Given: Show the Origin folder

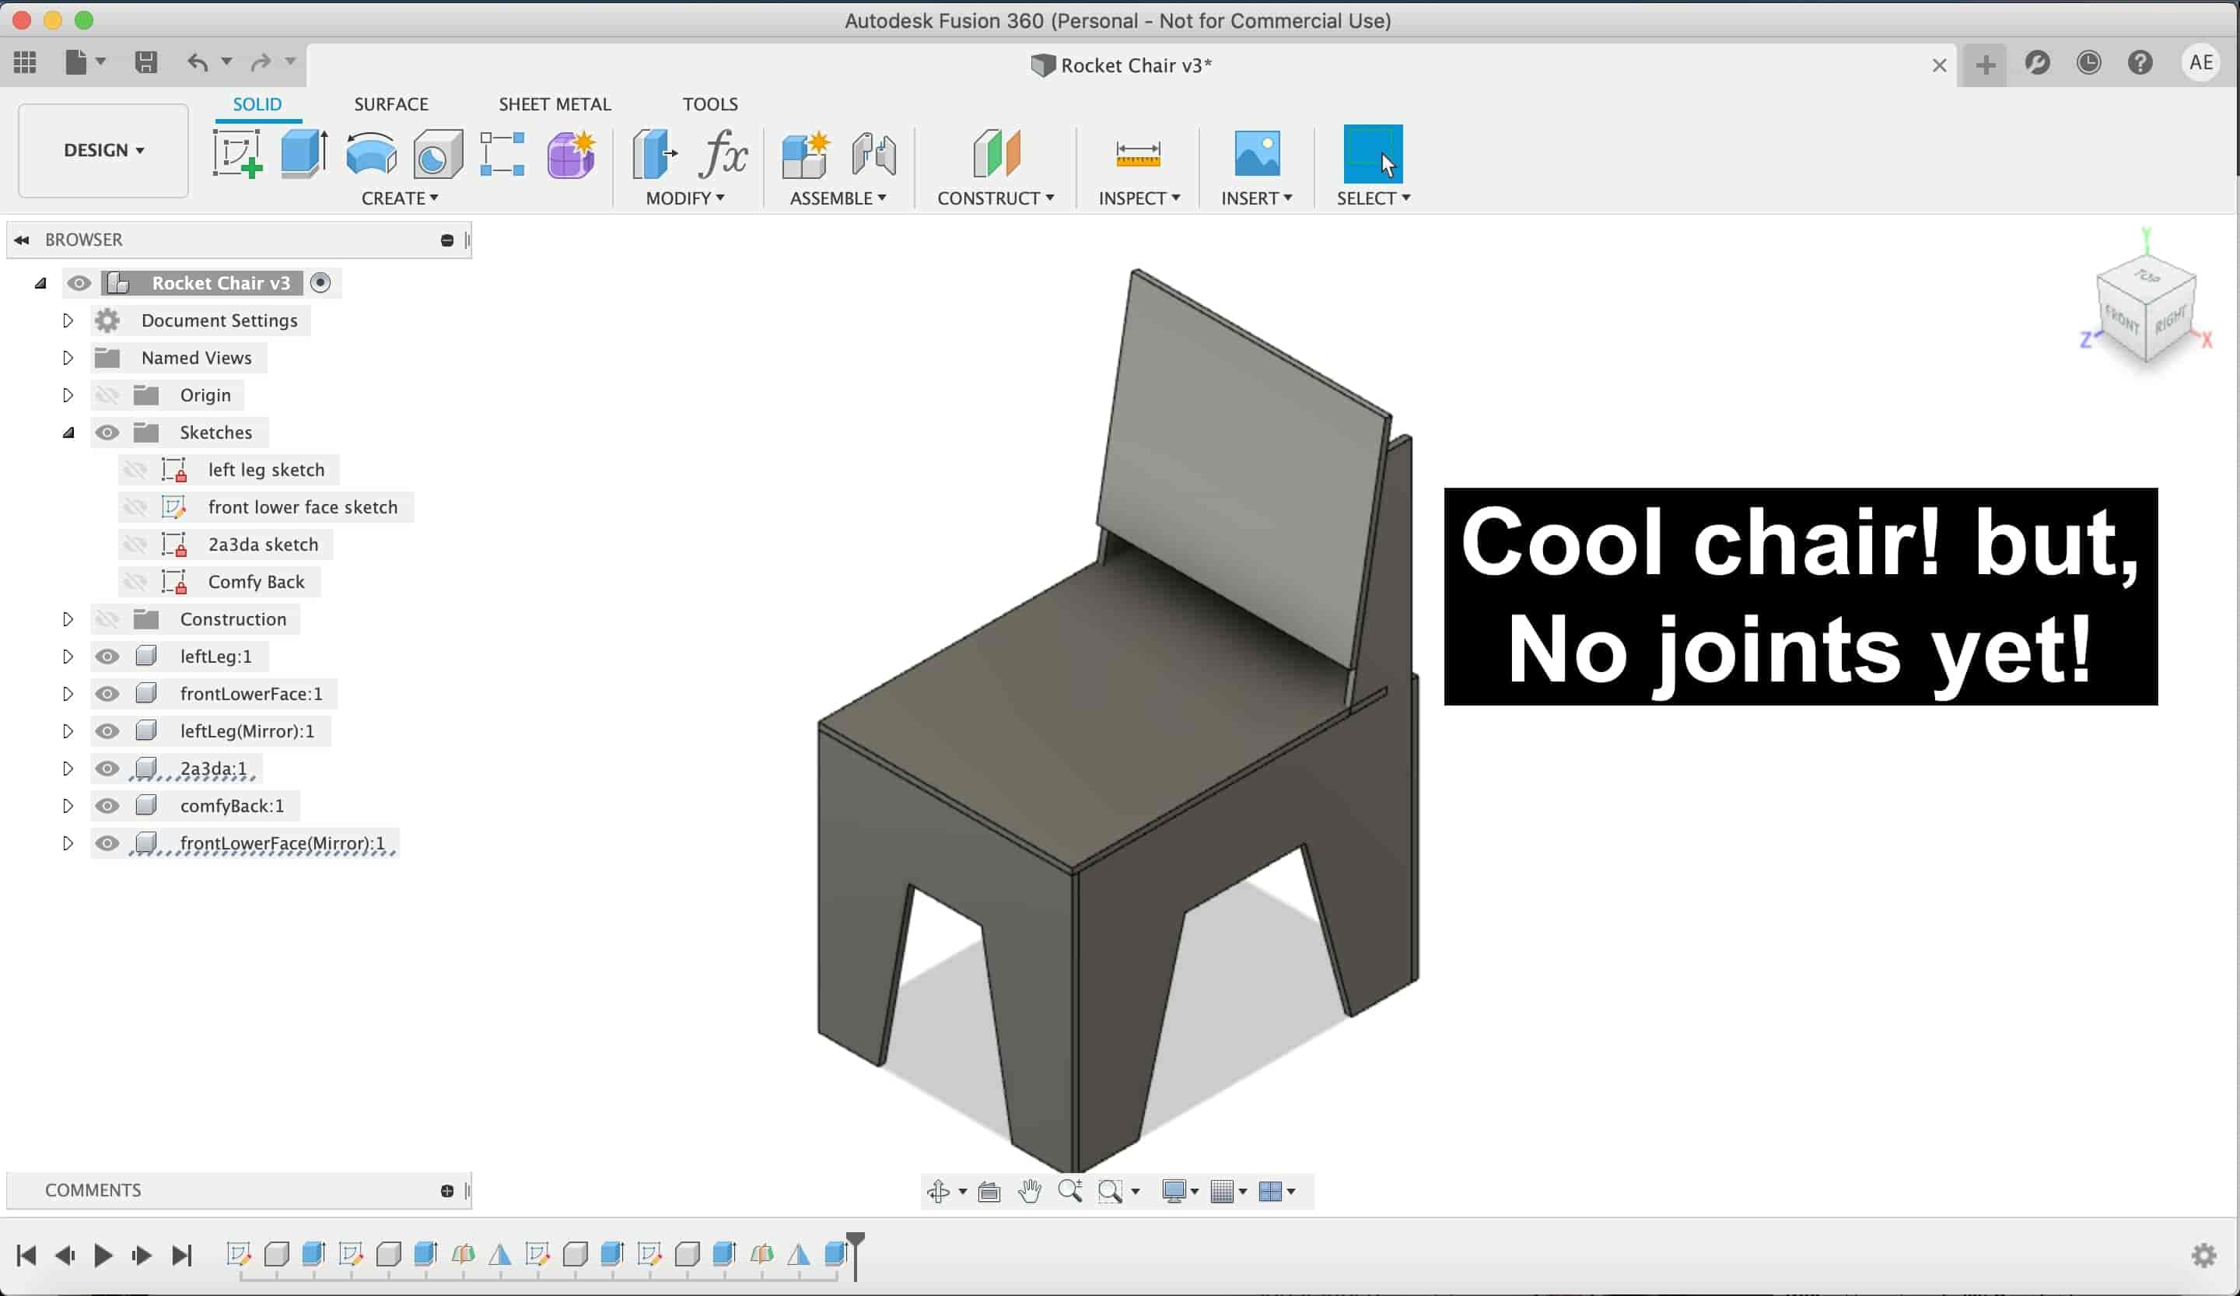Looking at the screenshot, I should click(107, 394).
